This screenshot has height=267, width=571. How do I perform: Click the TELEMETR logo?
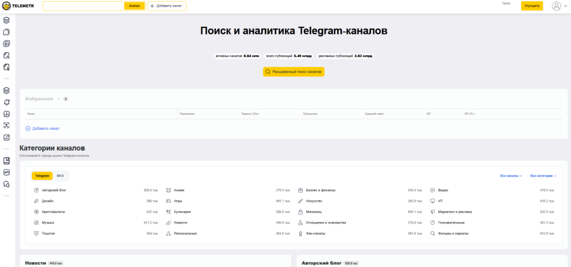(x=18, y=6)
